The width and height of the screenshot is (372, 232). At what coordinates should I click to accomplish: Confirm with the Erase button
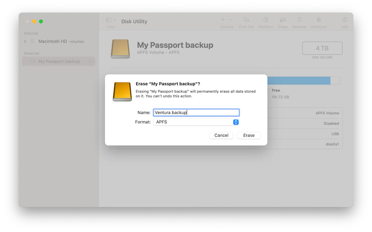click(x=249, y=135)
